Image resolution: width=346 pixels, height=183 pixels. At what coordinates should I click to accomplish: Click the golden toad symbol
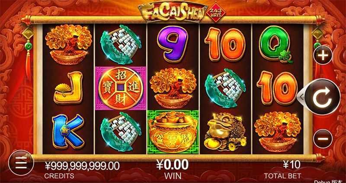(225, 132)
